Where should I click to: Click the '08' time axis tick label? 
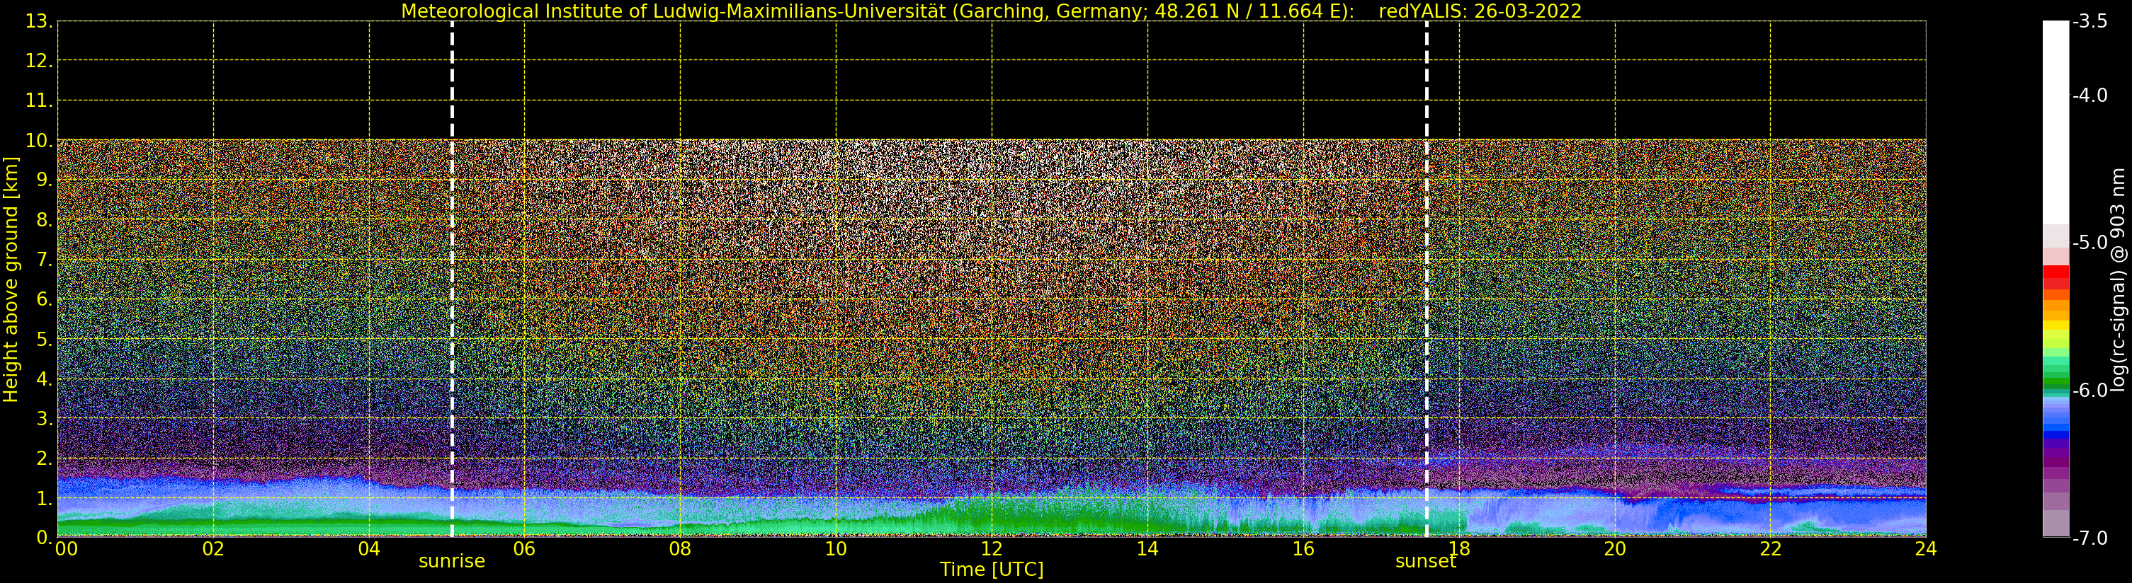click(x=680, y=549)
